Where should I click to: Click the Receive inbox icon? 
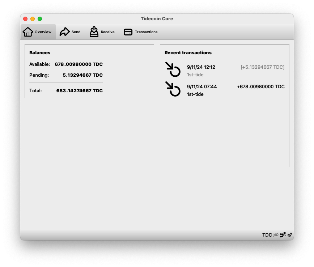(94, 32)
